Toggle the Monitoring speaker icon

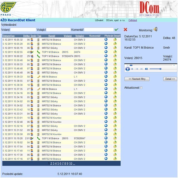point(155,29)
